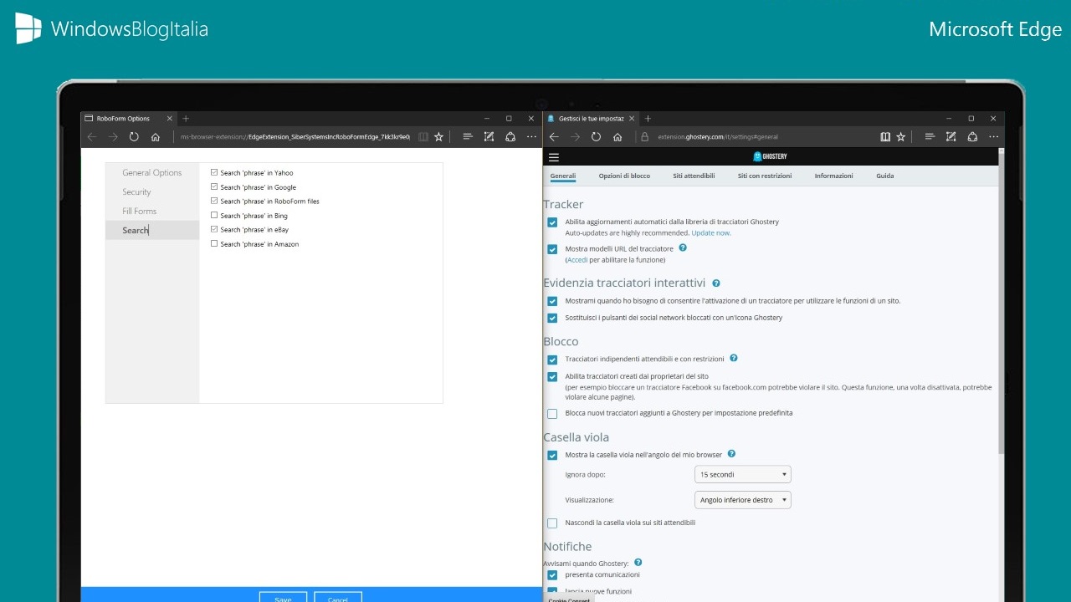Enable Search 'phrase' in Bing
Image resolution: width=1071 pixels, height=602 pixels.
tap(214, 215)
